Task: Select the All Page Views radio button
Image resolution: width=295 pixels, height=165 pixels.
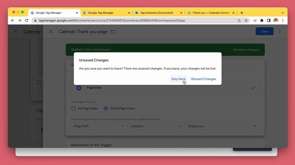Action: 74,109
